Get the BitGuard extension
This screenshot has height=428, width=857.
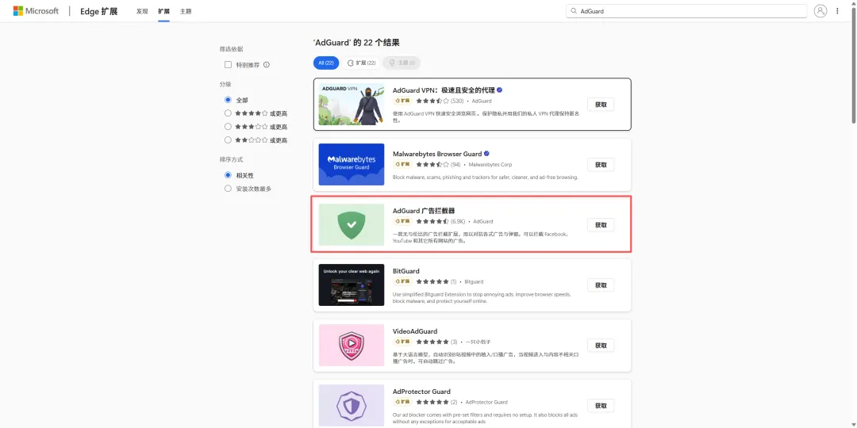[x=601, y=285]
